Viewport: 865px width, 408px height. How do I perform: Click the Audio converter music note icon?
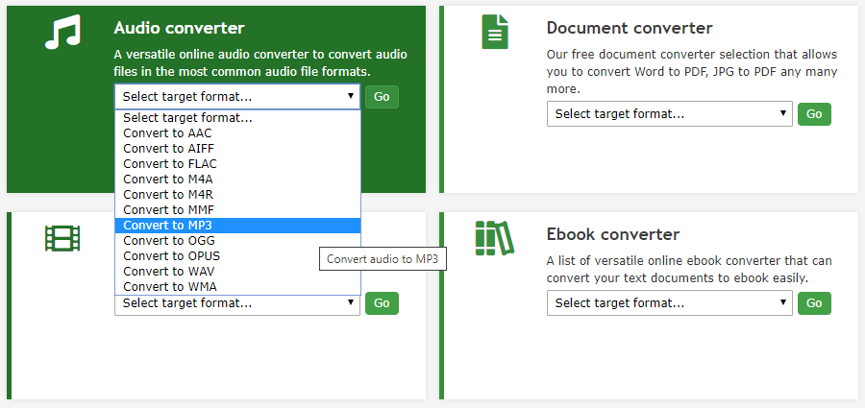pos(62,32)
